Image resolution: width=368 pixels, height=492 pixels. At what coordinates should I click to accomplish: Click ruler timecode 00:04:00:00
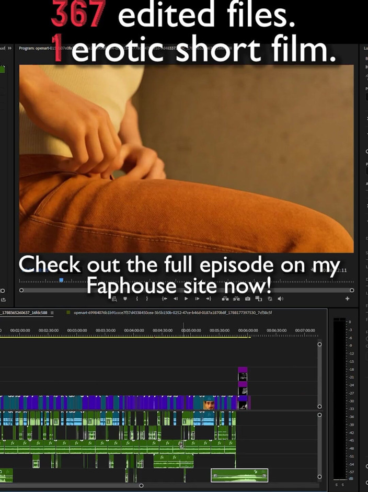[x=134, y=330]
